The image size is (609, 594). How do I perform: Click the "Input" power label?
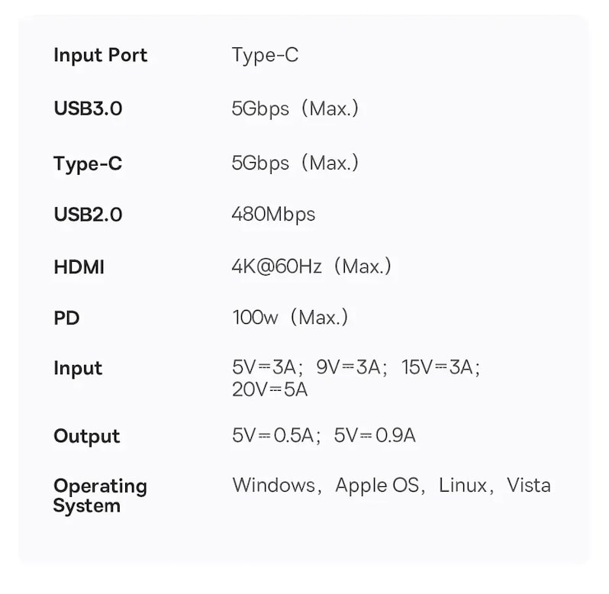click(78, 368)
